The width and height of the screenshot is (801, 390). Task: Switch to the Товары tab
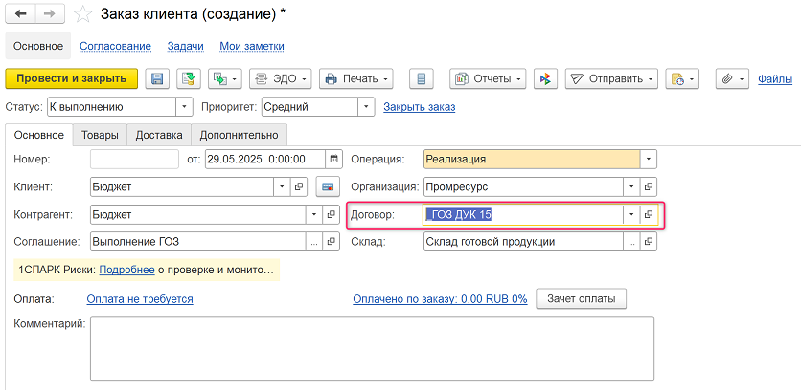[x=100, y=135]
